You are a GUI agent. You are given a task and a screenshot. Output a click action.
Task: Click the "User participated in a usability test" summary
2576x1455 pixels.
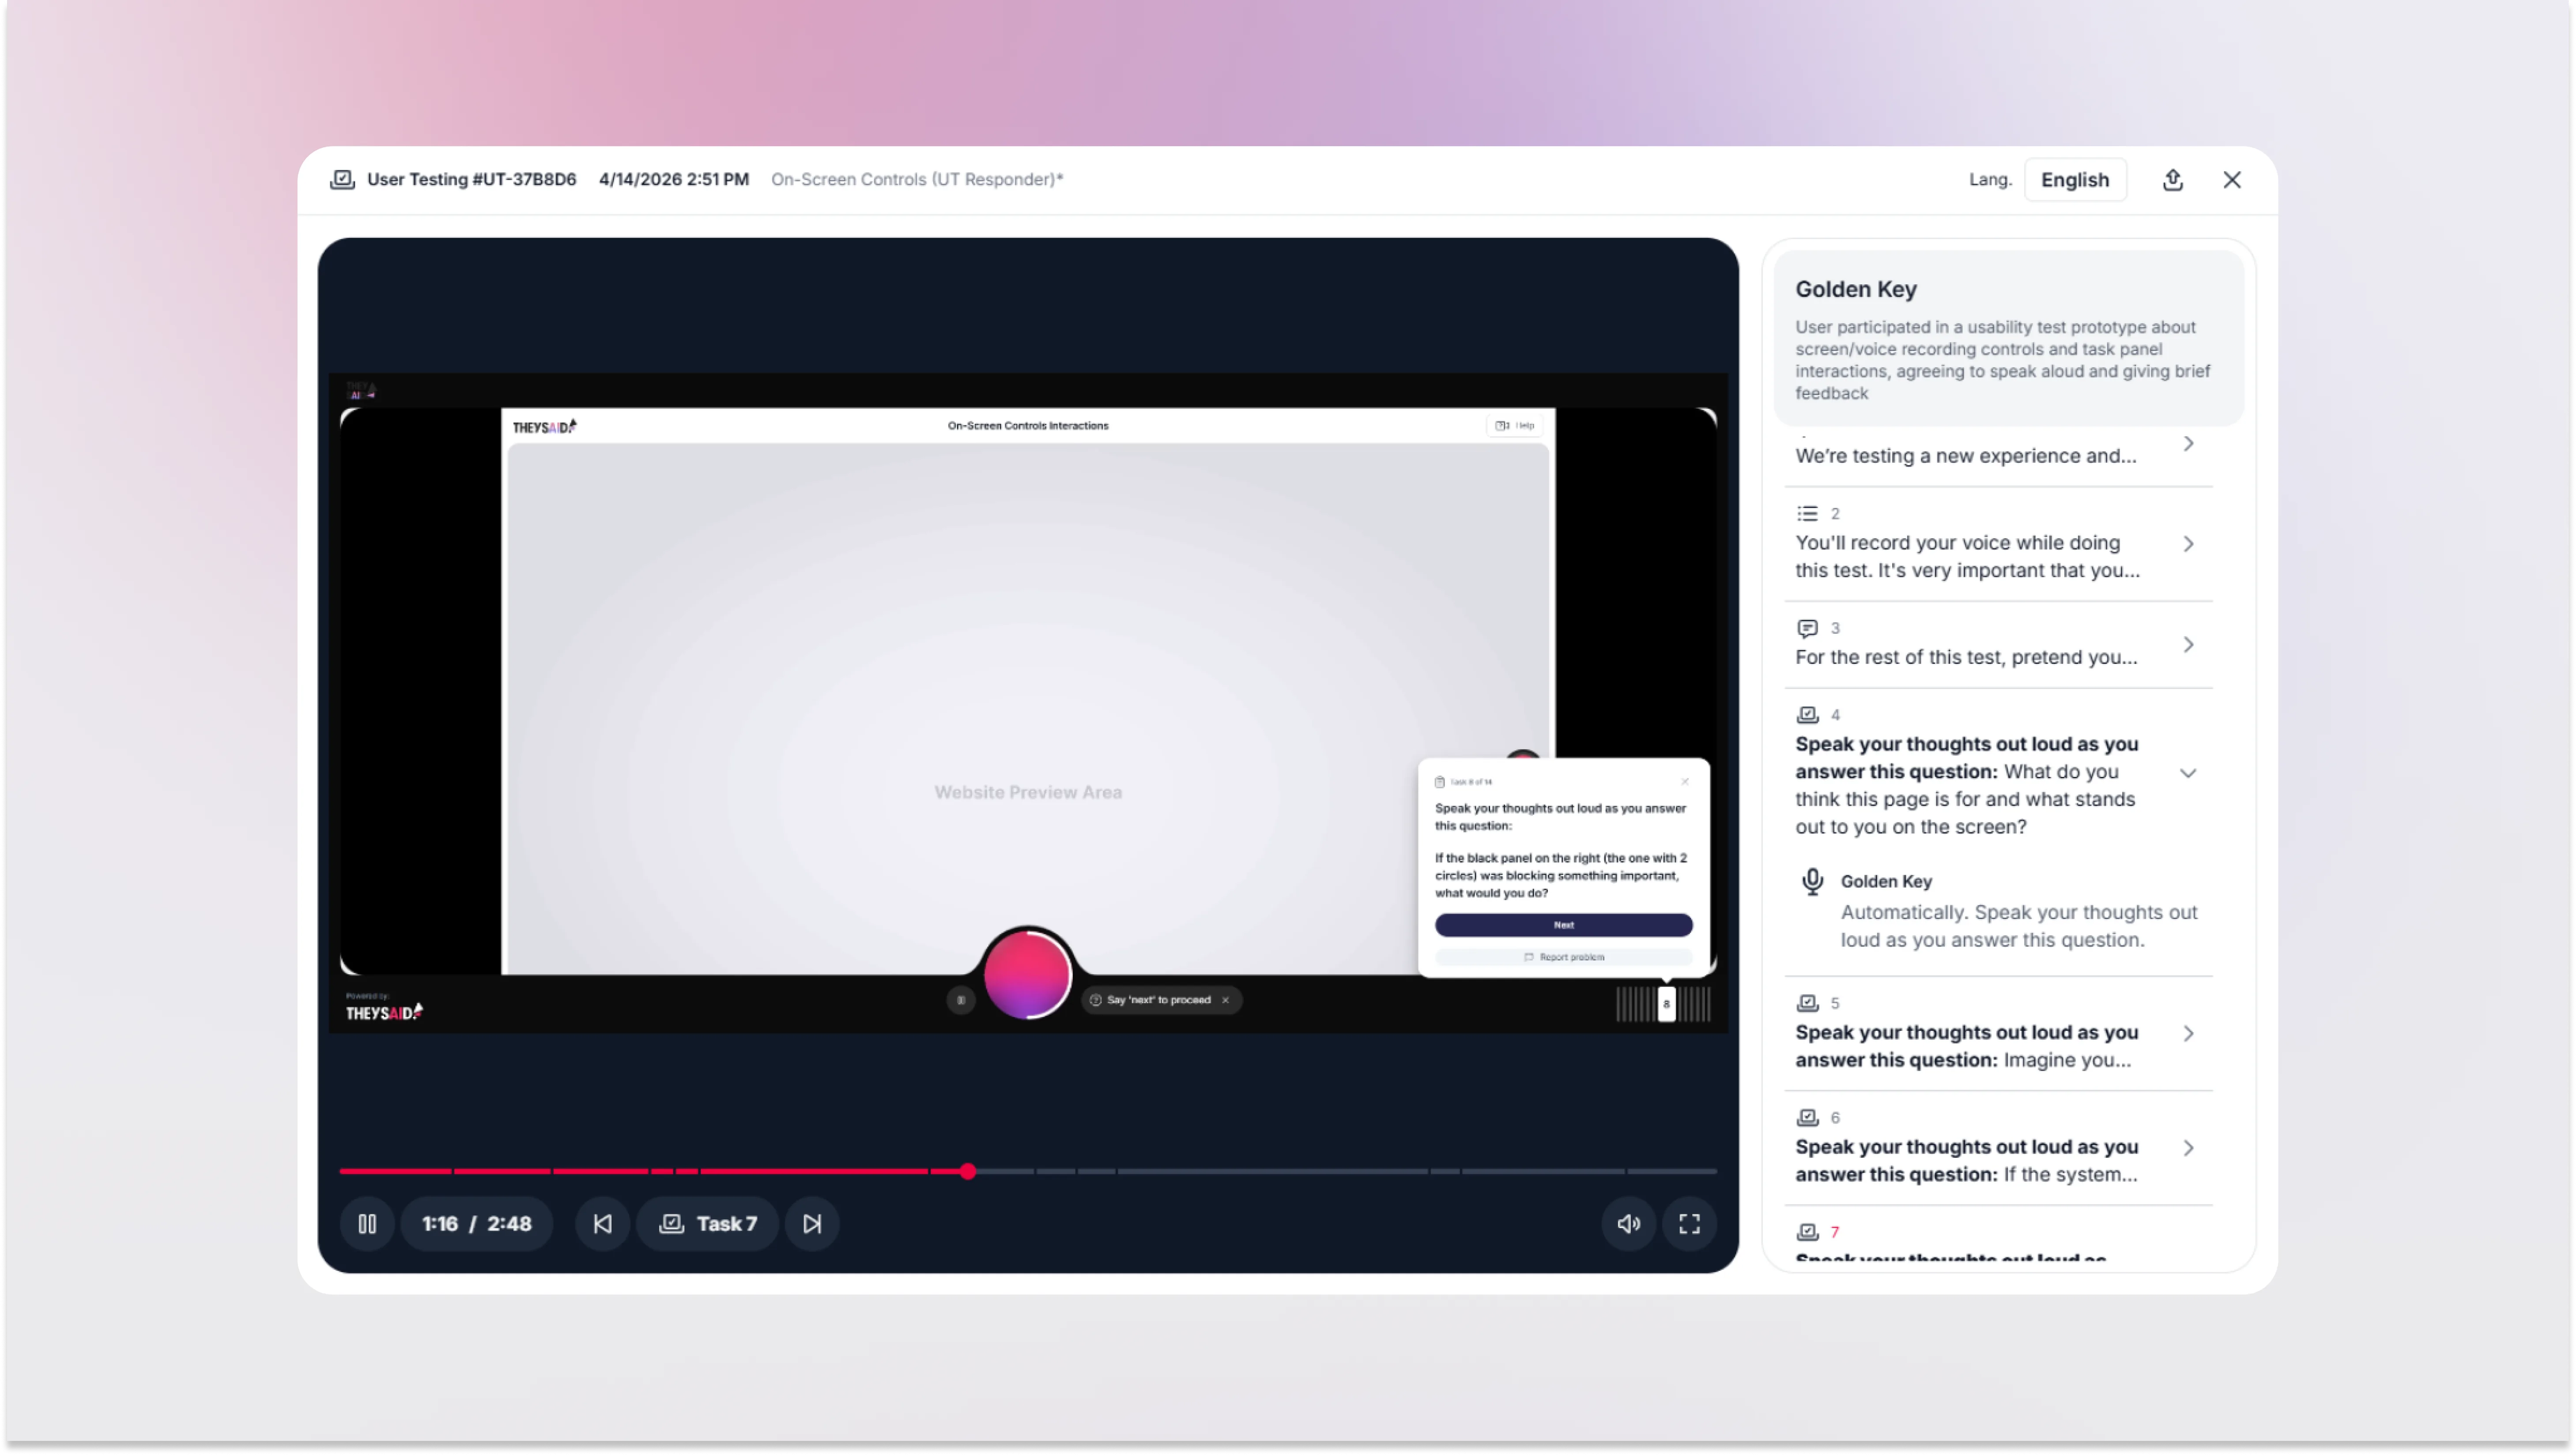2002,360
